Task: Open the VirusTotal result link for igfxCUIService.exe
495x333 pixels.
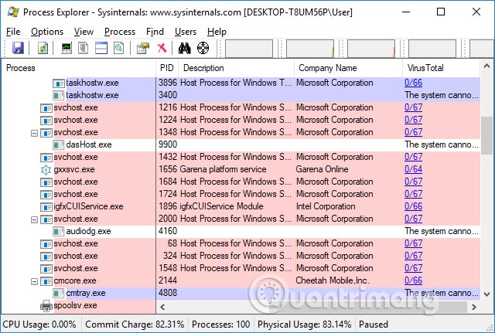Action: [x=413, y=206]
